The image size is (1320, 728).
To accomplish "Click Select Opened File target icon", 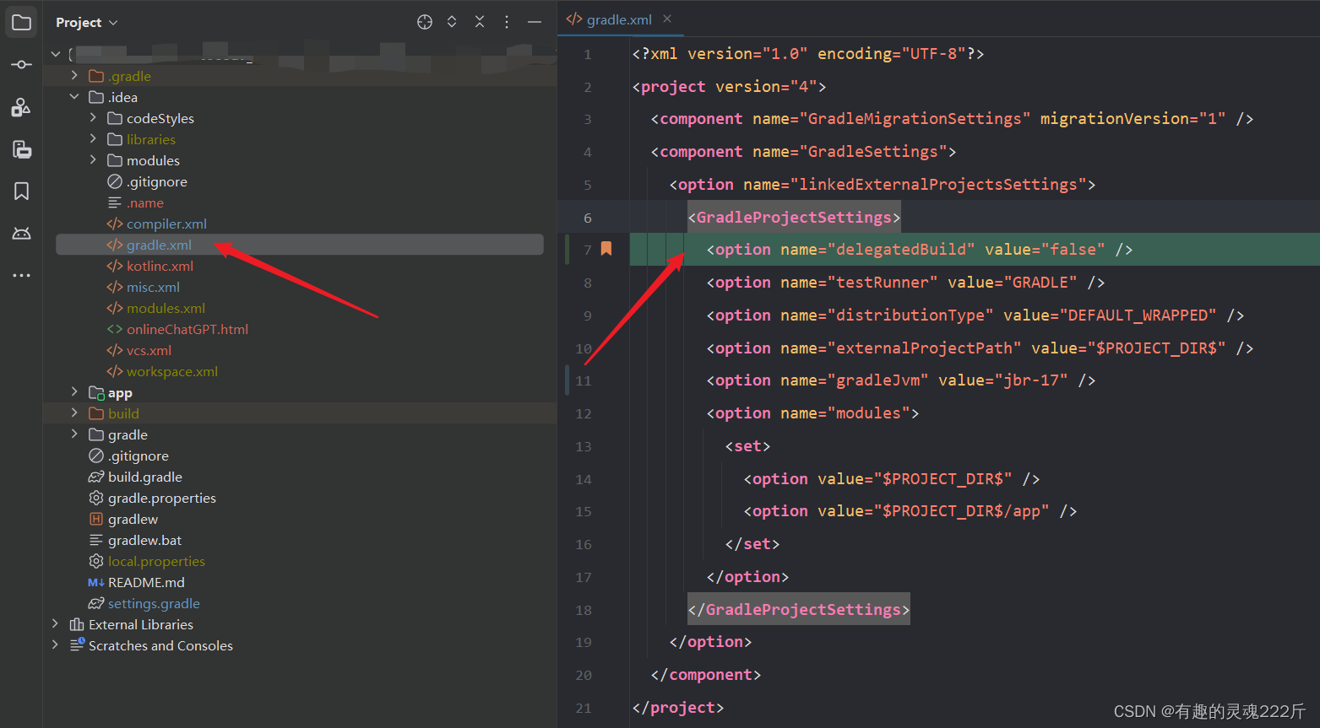I will coord(425,22).
